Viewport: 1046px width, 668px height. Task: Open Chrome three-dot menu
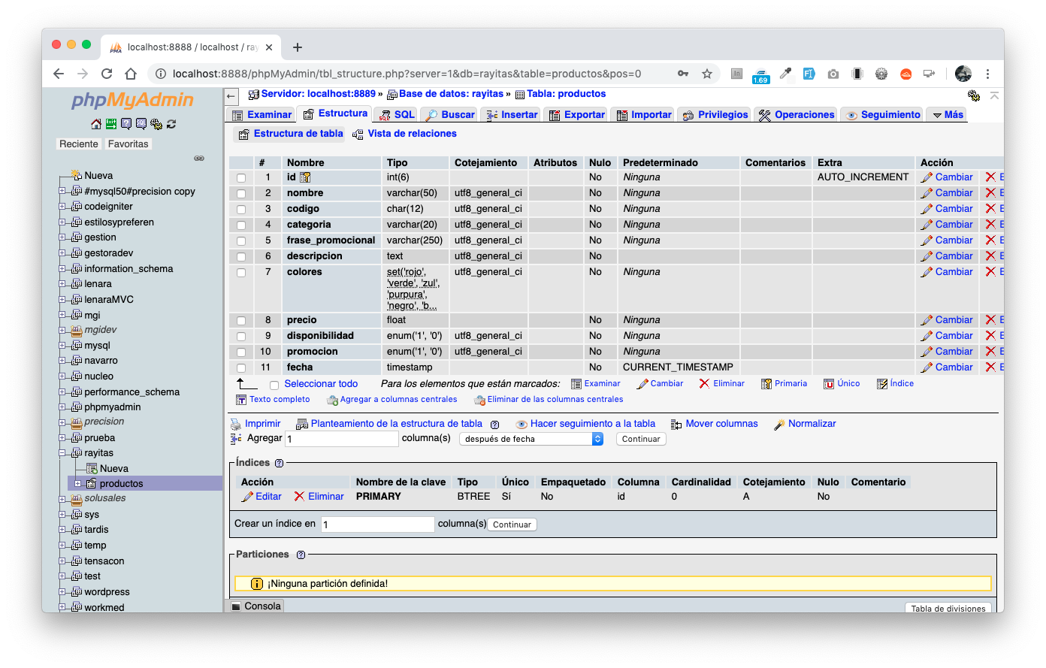click(987, 74)
